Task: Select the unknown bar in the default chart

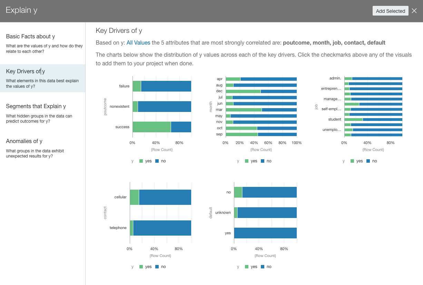Action: point(266,212)
